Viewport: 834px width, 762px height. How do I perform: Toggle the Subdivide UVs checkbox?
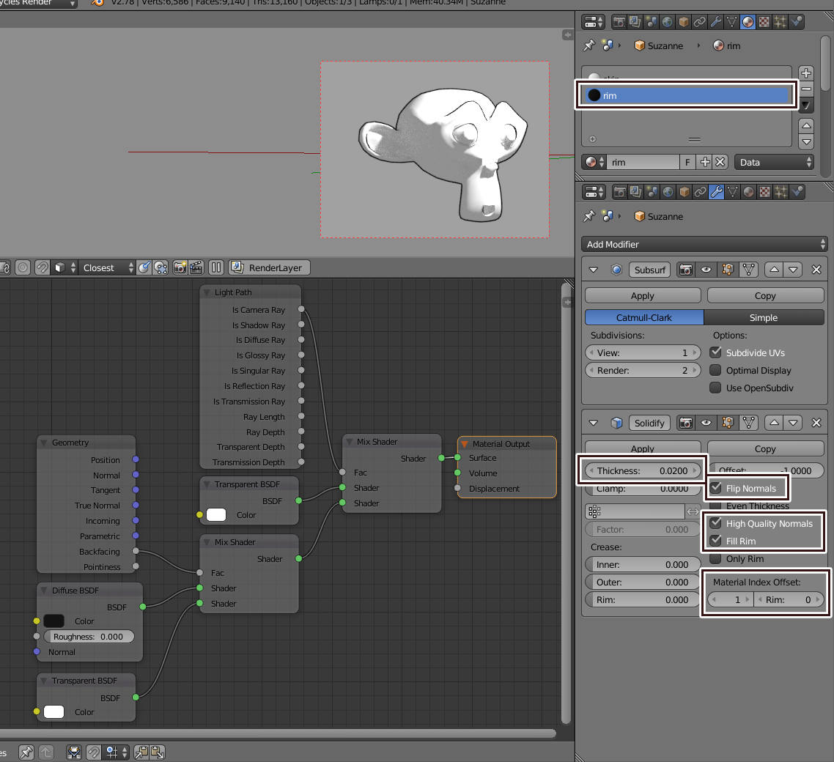point(716,352)
